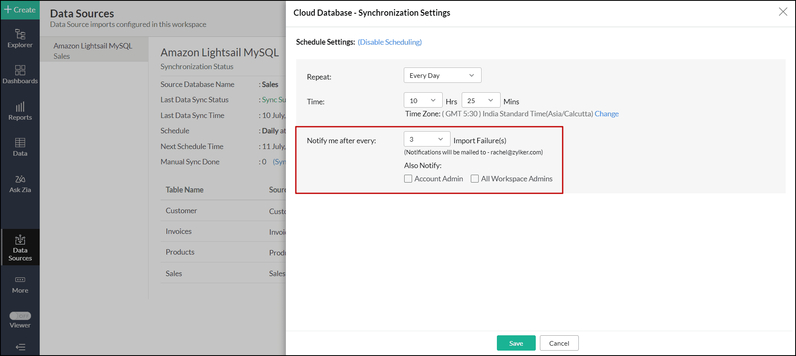The width and height of the screenshot is (796, 356).
Task: Save the synchronization settings
Action: coord(516,343)
